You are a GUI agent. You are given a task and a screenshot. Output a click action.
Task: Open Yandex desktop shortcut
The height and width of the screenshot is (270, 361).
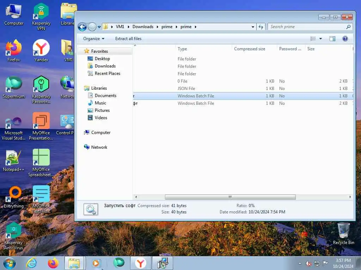click(41, 51)
